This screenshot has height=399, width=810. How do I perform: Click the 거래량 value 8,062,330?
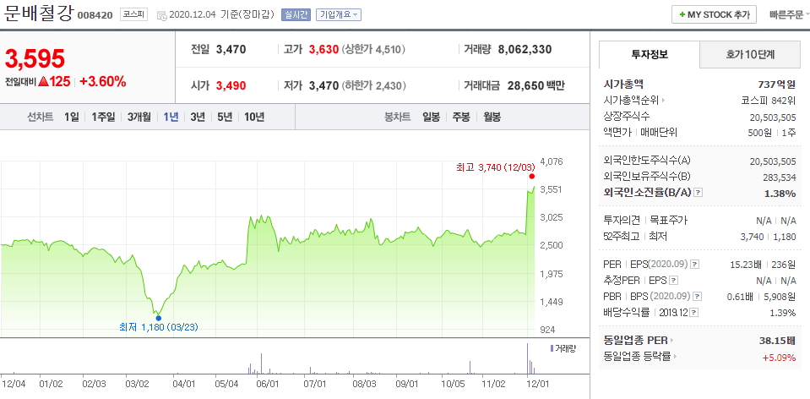[525, 50]
